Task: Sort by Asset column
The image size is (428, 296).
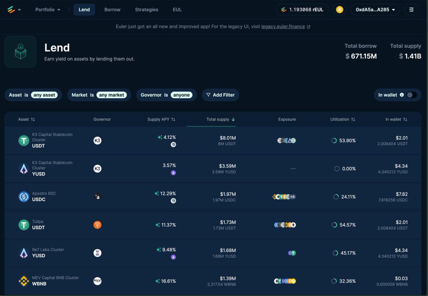Action: pos(26,120)
